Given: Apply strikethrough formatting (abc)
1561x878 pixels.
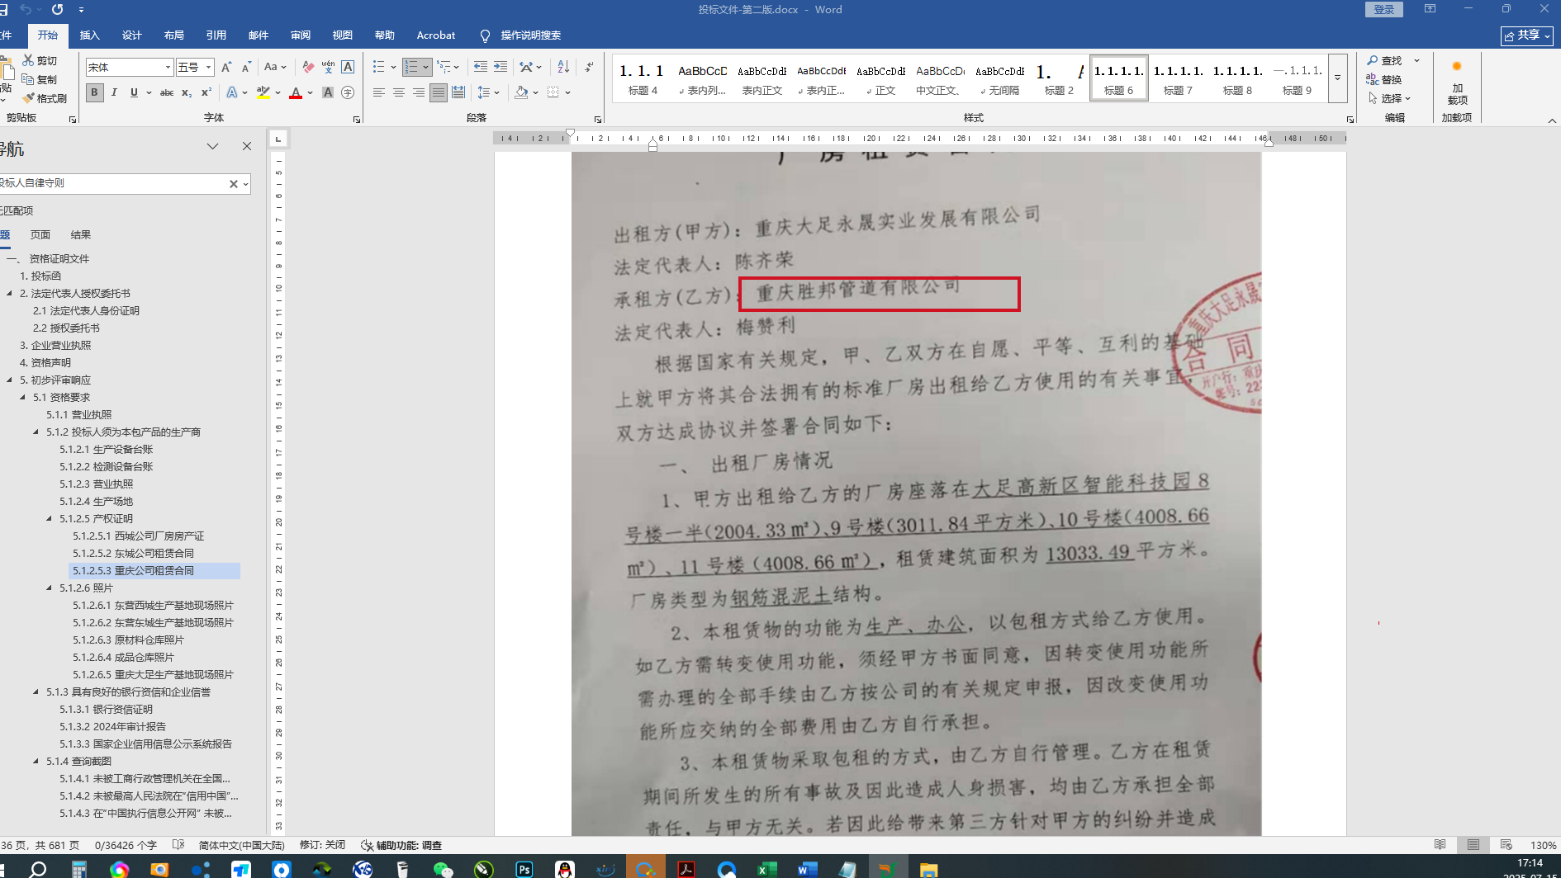Looking at the screenshot, I should click(167, 92).
